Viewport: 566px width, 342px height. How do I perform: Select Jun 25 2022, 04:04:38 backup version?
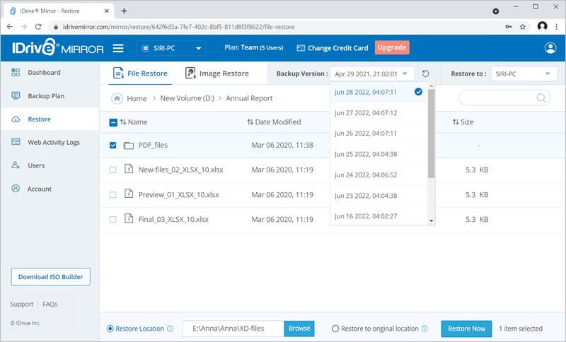point(366,153)
